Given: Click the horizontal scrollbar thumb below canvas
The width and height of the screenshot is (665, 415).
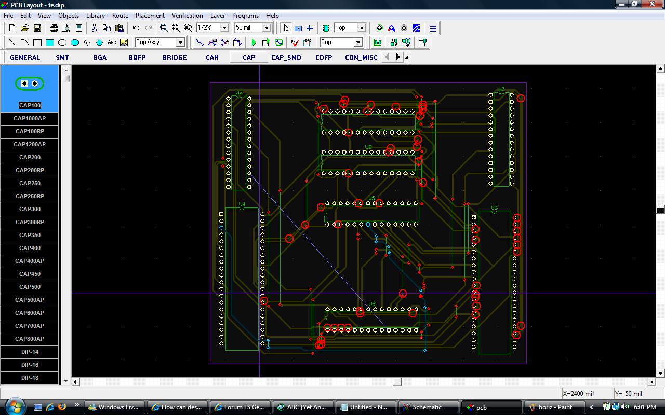Looking at the screenshot, I should click(x=397, y=382).
